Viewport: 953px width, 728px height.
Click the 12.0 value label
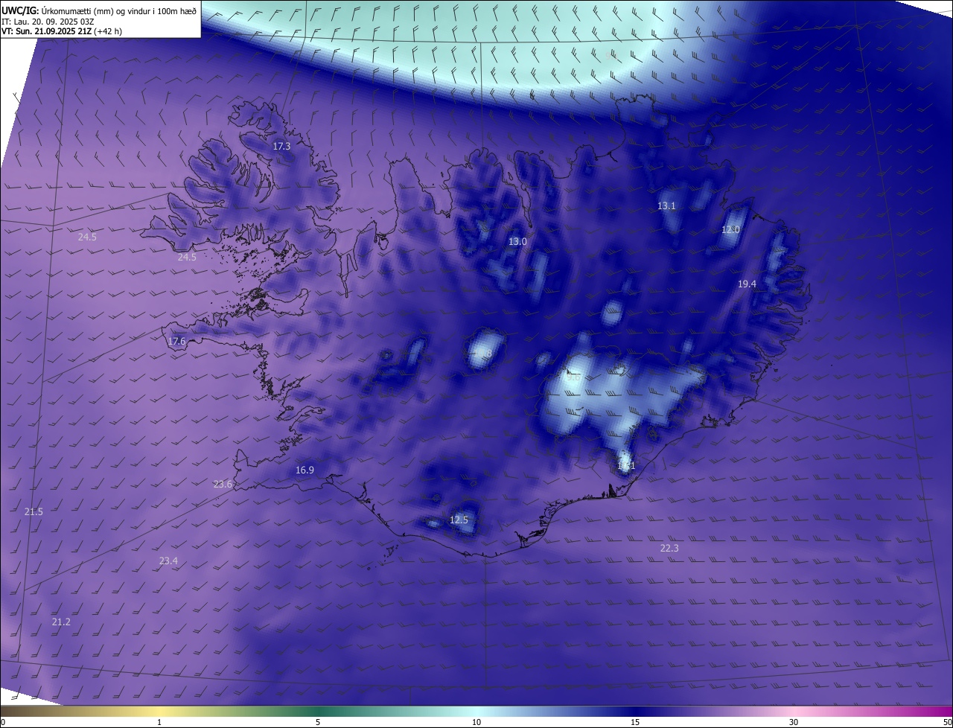coord(730,230)
